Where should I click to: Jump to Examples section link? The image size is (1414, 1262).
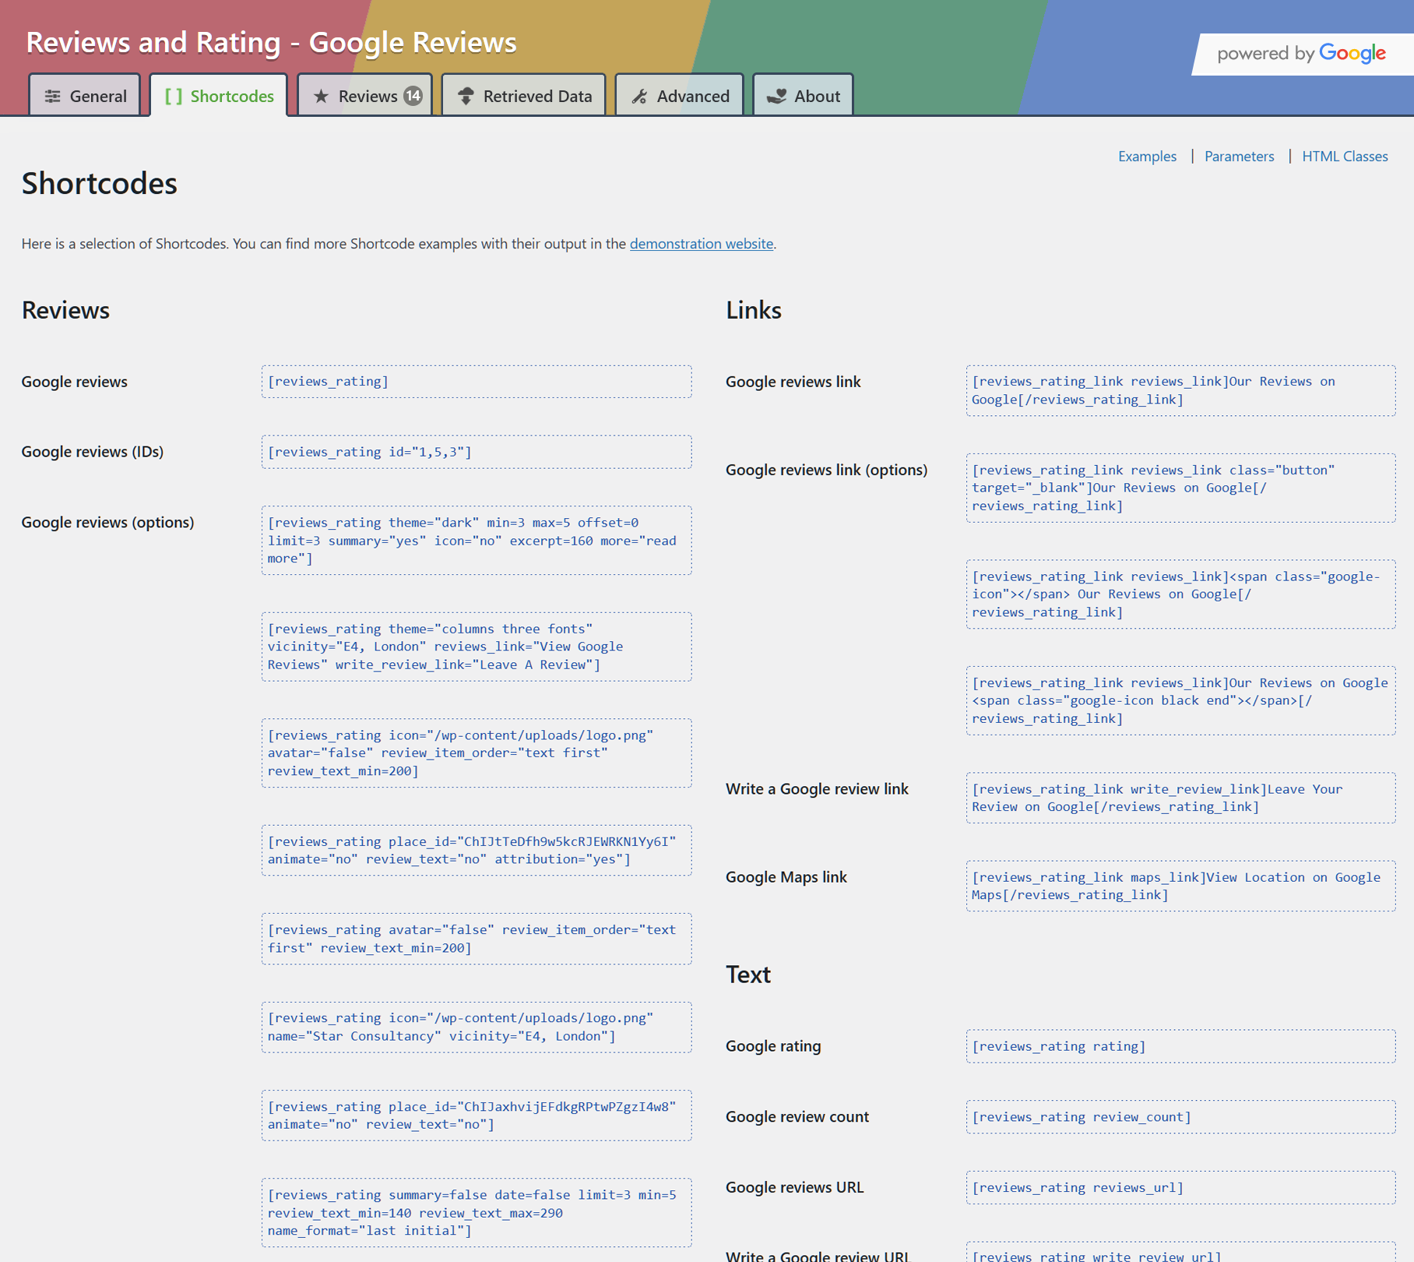[1147, 156]
